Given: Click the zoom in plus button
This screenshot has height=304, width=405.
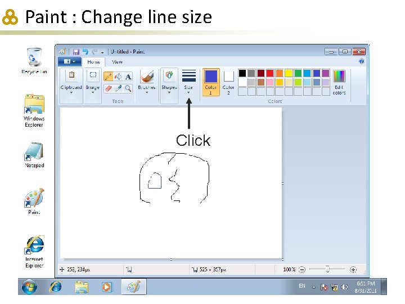Looking at the screenshot, I should pos(353,270).
